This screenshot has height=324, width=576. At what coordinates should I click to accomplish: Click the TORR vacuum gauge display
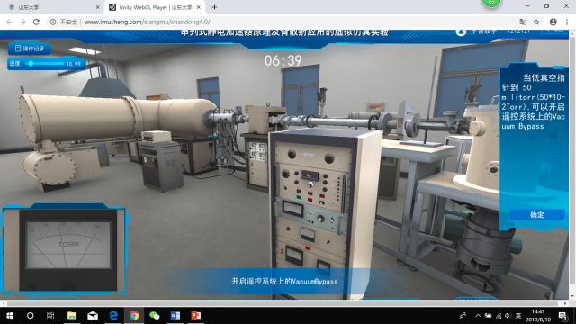pyautogui.click(x=68, y=245)
